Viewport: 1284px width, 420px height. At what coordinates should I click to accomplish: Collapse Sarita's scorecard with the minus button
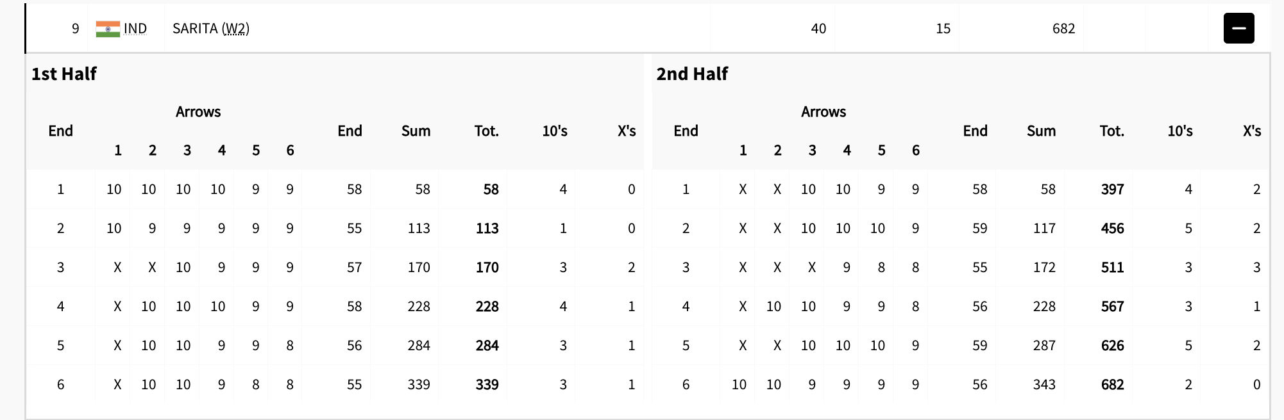(x=1238, y=28)
